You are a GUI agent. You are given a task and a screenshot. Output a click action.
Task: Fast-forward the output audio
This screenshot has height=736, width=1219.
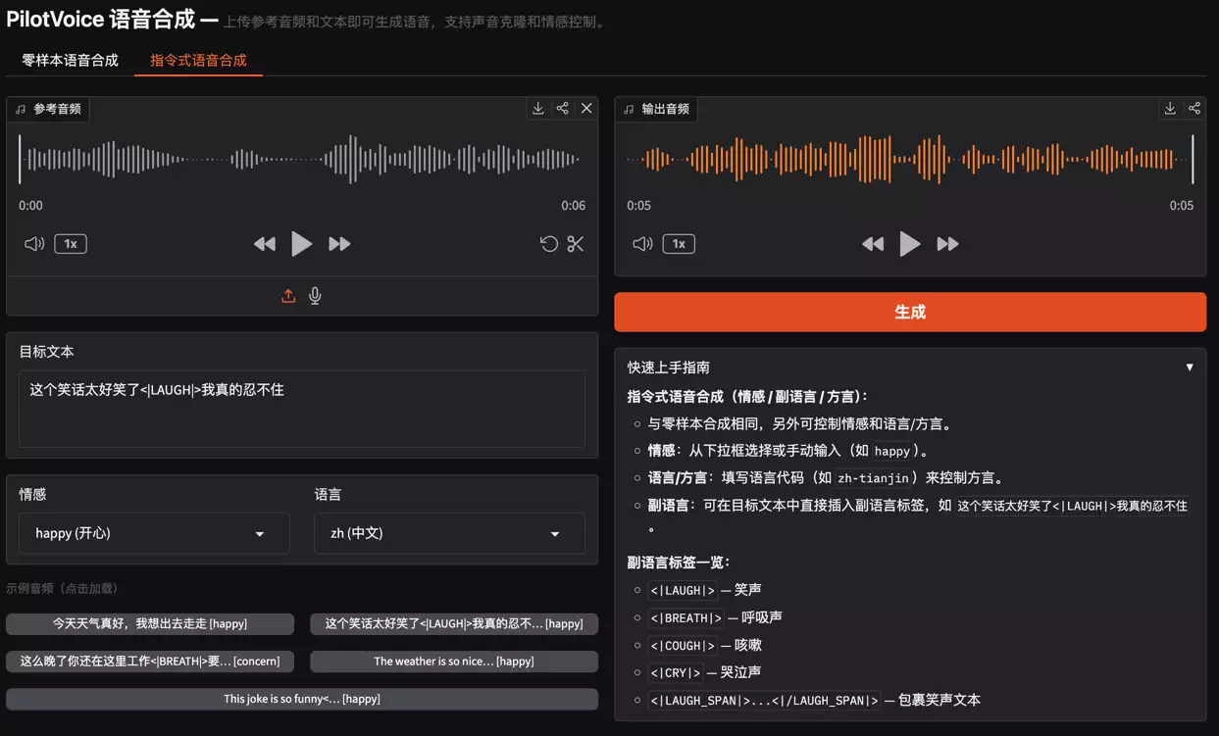[x=947, y=244]
